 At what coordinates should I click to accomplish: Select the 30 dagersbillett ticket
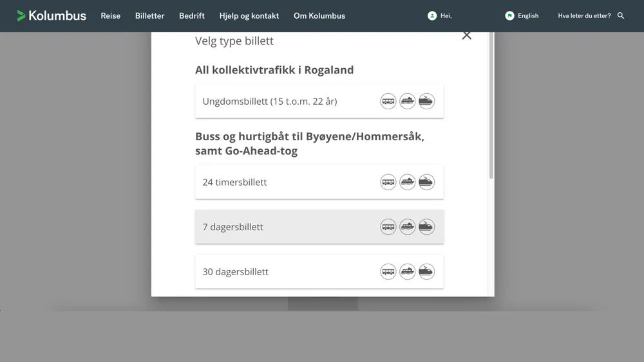[236, 271]
